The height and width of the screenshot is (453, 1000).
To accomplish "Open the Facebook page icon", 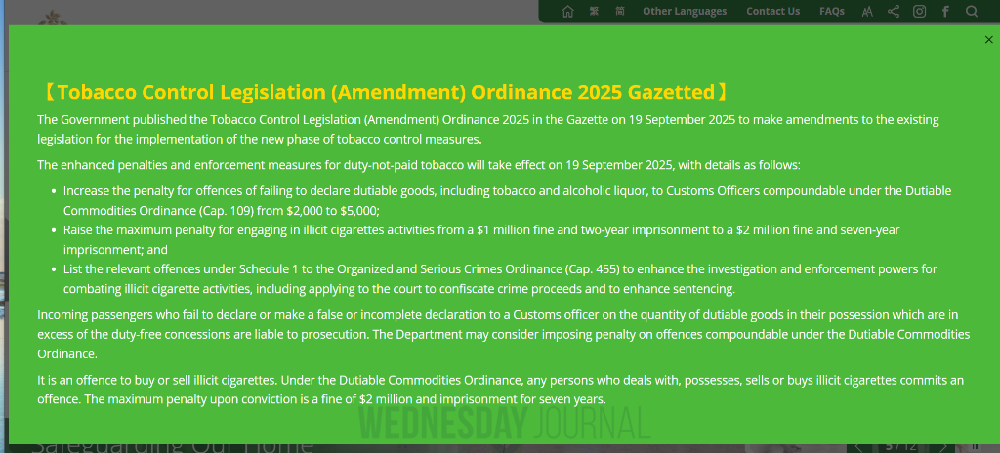I will pyautogui.click(x=945, y=12).
